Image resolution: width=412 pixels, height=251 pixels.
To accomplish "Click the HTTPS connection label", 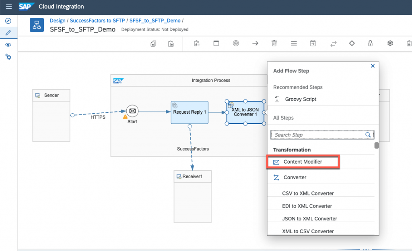I will click(98, 117).
